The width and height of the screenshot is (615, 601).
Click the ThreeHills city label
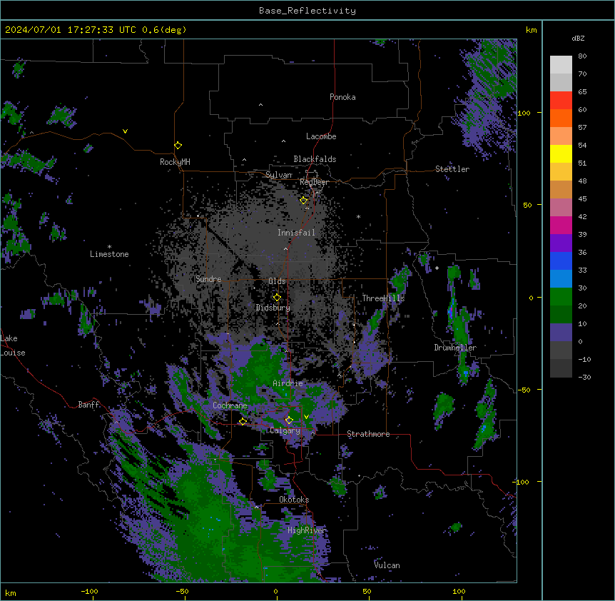[x=383, y=298]
